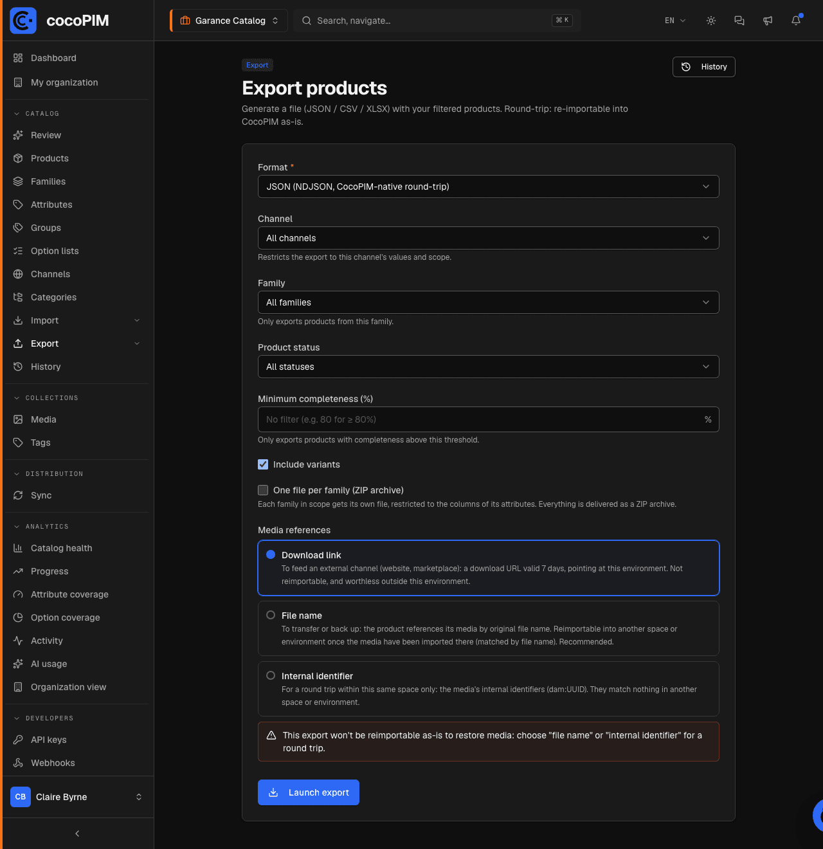Collapse the sidebar with the bottom chevron

pyautogui.click(x=77, y=834)
